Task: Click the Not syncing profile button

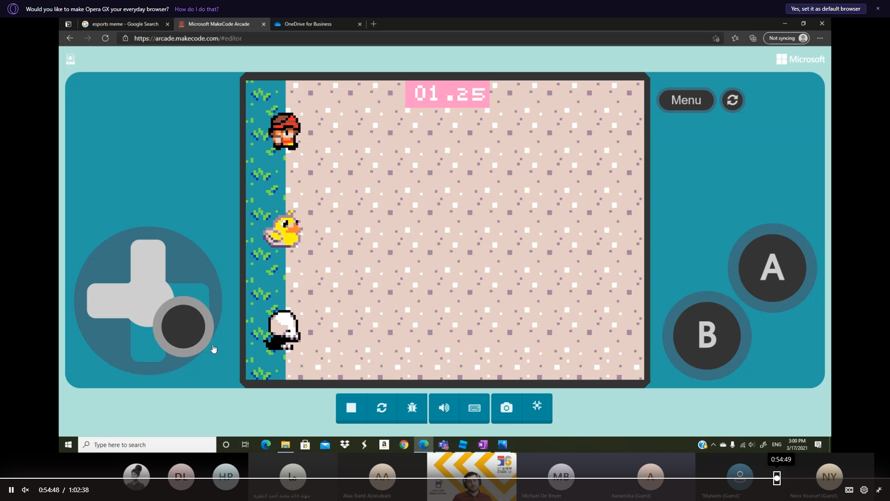Action: [787, 39]
